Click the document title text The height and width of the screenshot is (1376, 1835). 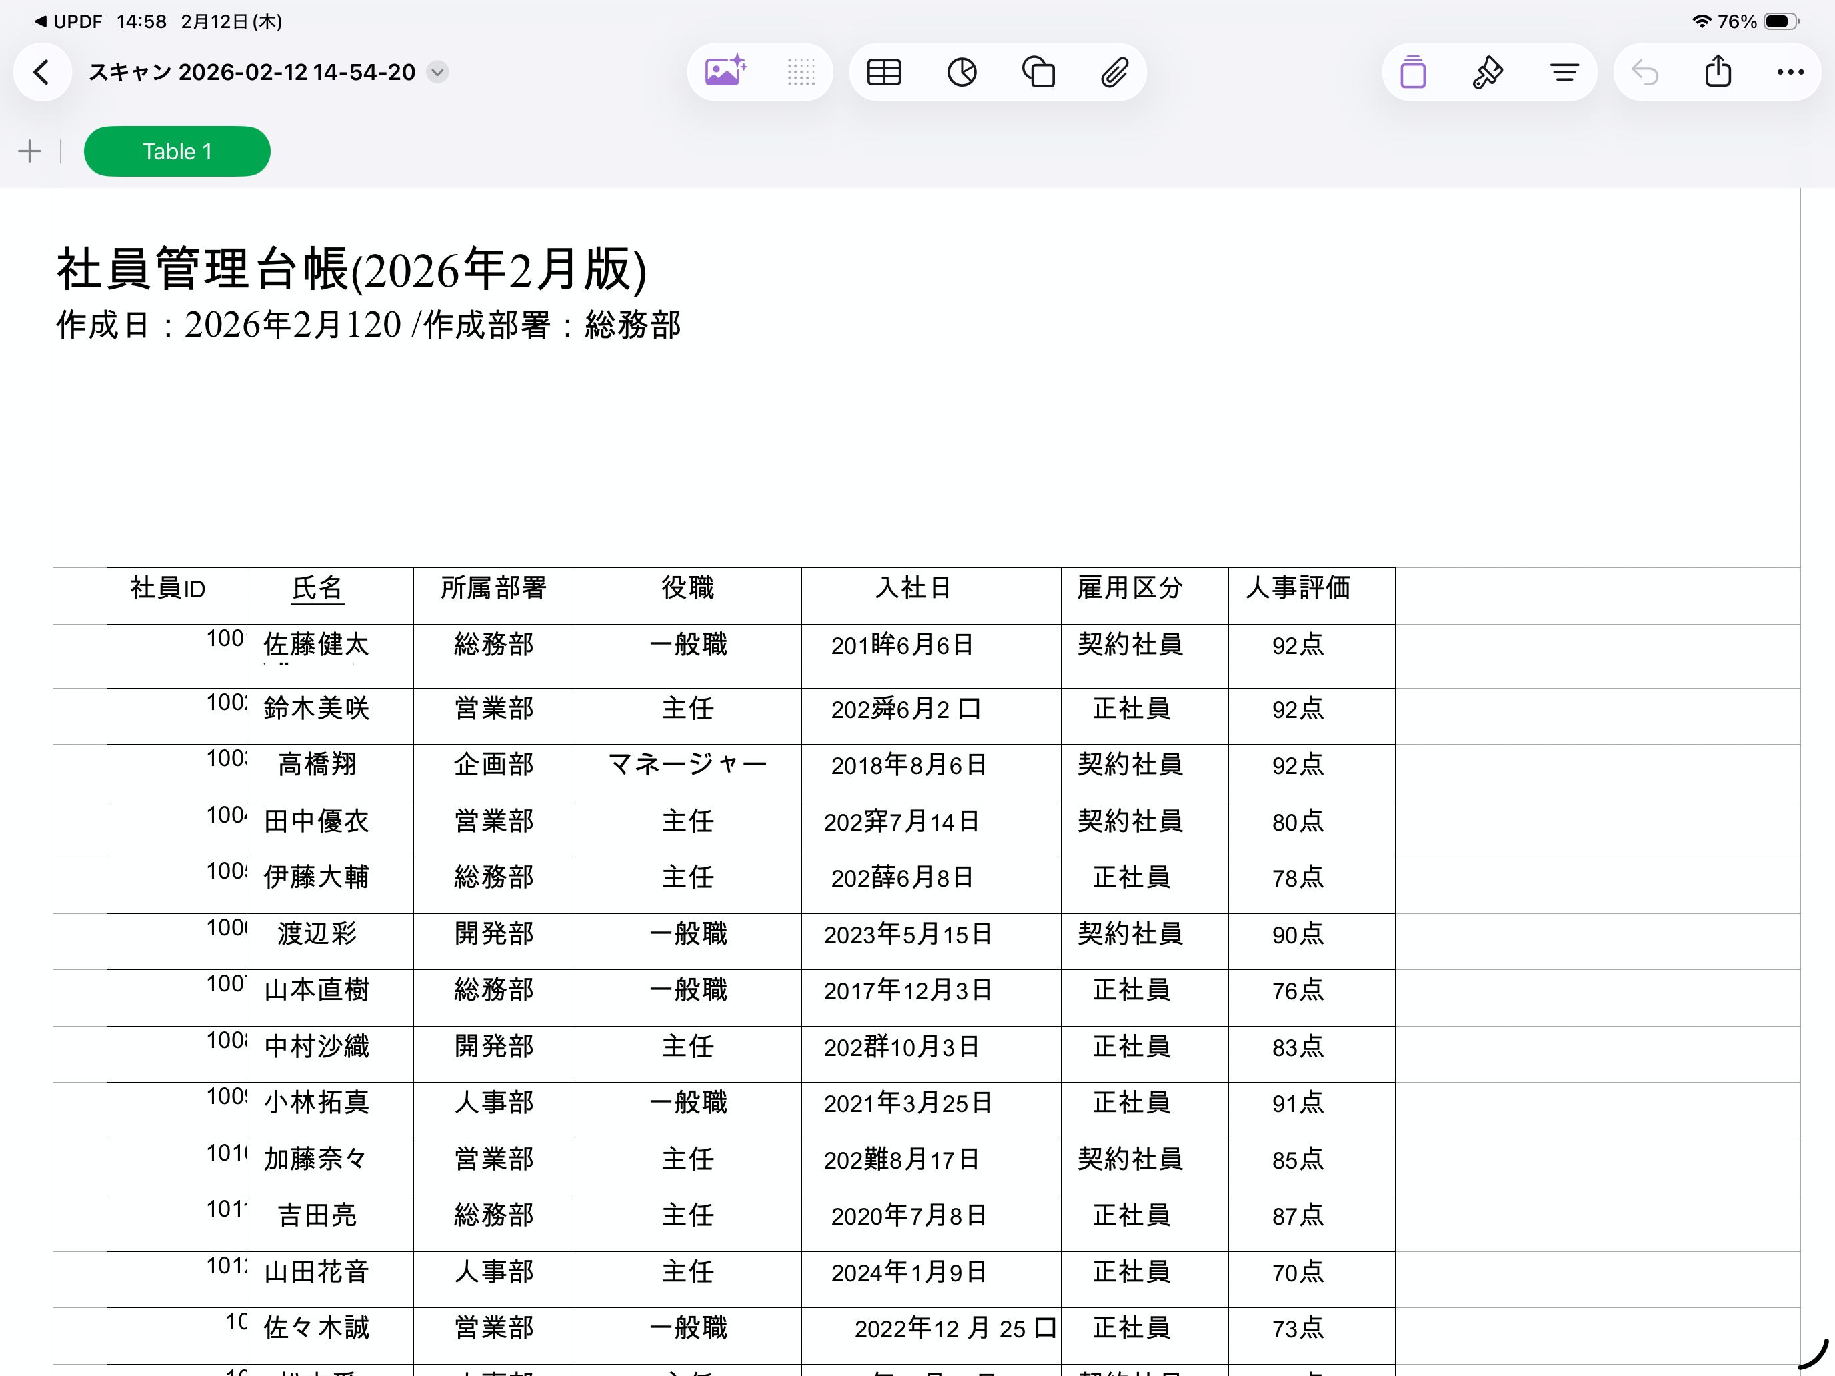point(251,72)
